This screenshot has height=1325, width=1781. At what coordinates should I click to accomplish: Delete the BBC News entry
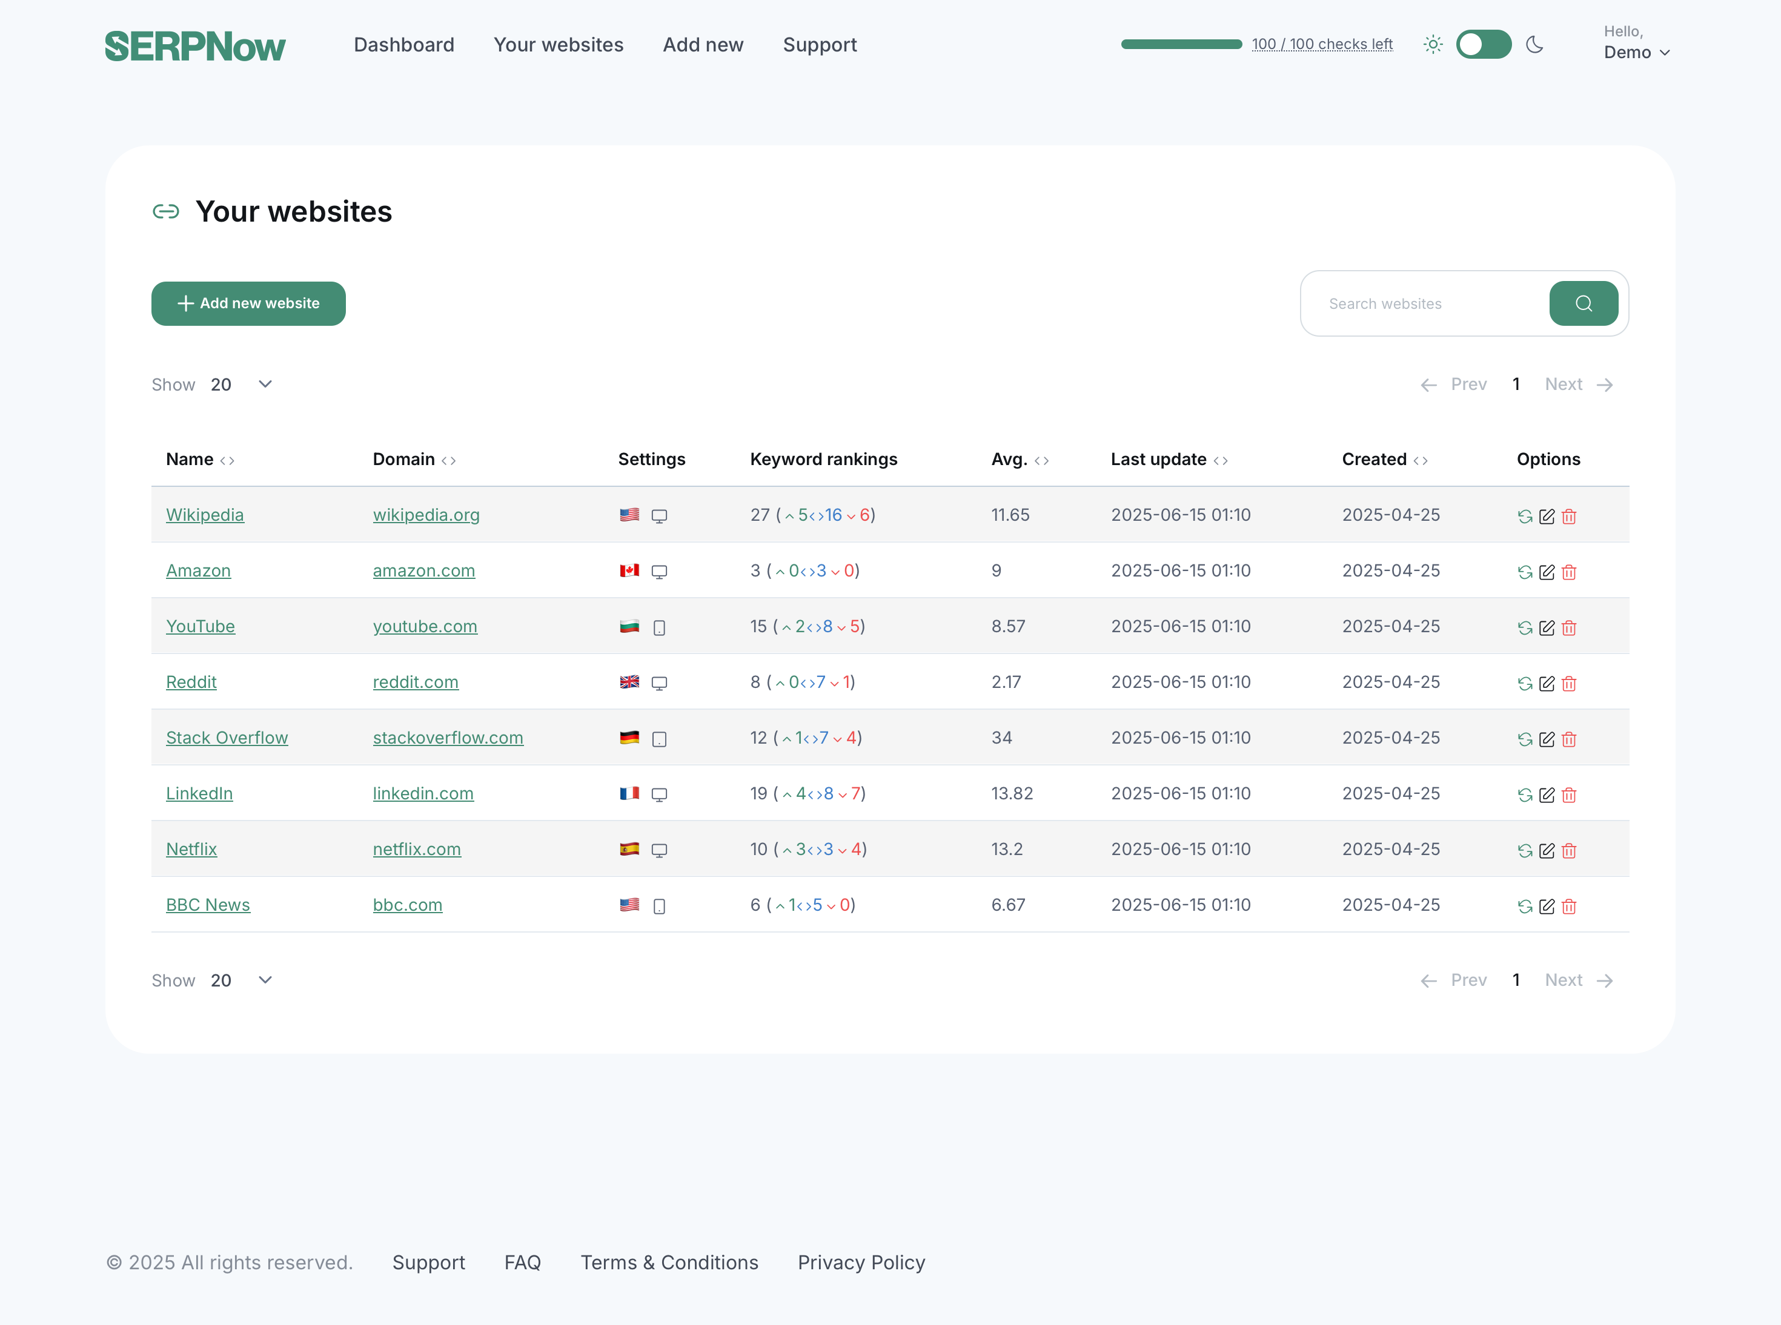pyautogui.click(x=1569, y=907)
